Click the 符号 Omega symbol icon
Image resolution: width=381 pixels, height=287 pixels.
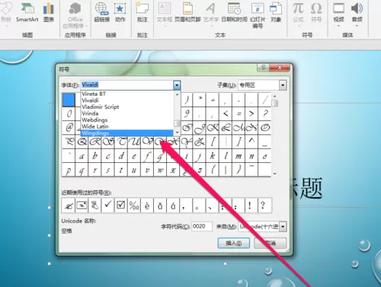(316, 12)
